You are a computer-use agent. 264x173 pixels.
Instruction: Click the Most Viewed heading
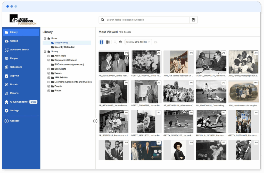(x=108, y=32)
